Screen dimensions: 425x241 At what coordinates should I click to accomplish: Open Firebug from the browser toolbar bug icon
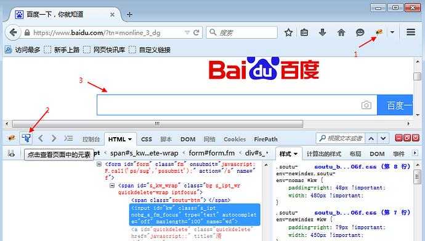[379, 32]
